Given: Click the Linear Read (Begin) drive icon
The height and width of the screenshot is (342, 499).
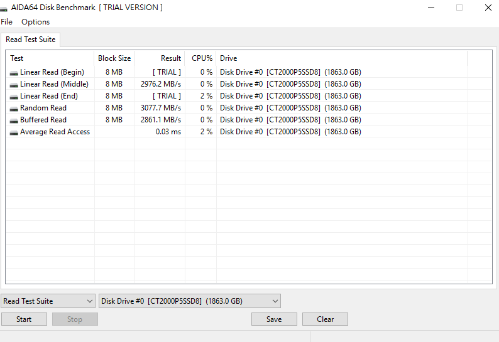Looking at the screenshot, I should coord(14,73).
